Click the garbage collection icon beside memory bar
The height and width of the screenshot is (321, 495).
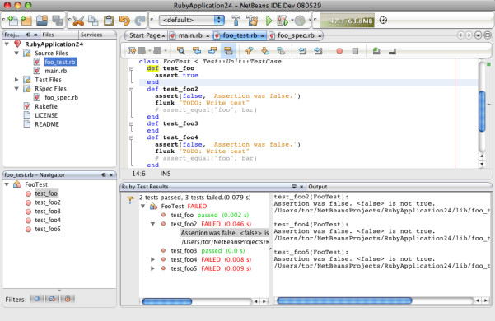pos(383,21)
